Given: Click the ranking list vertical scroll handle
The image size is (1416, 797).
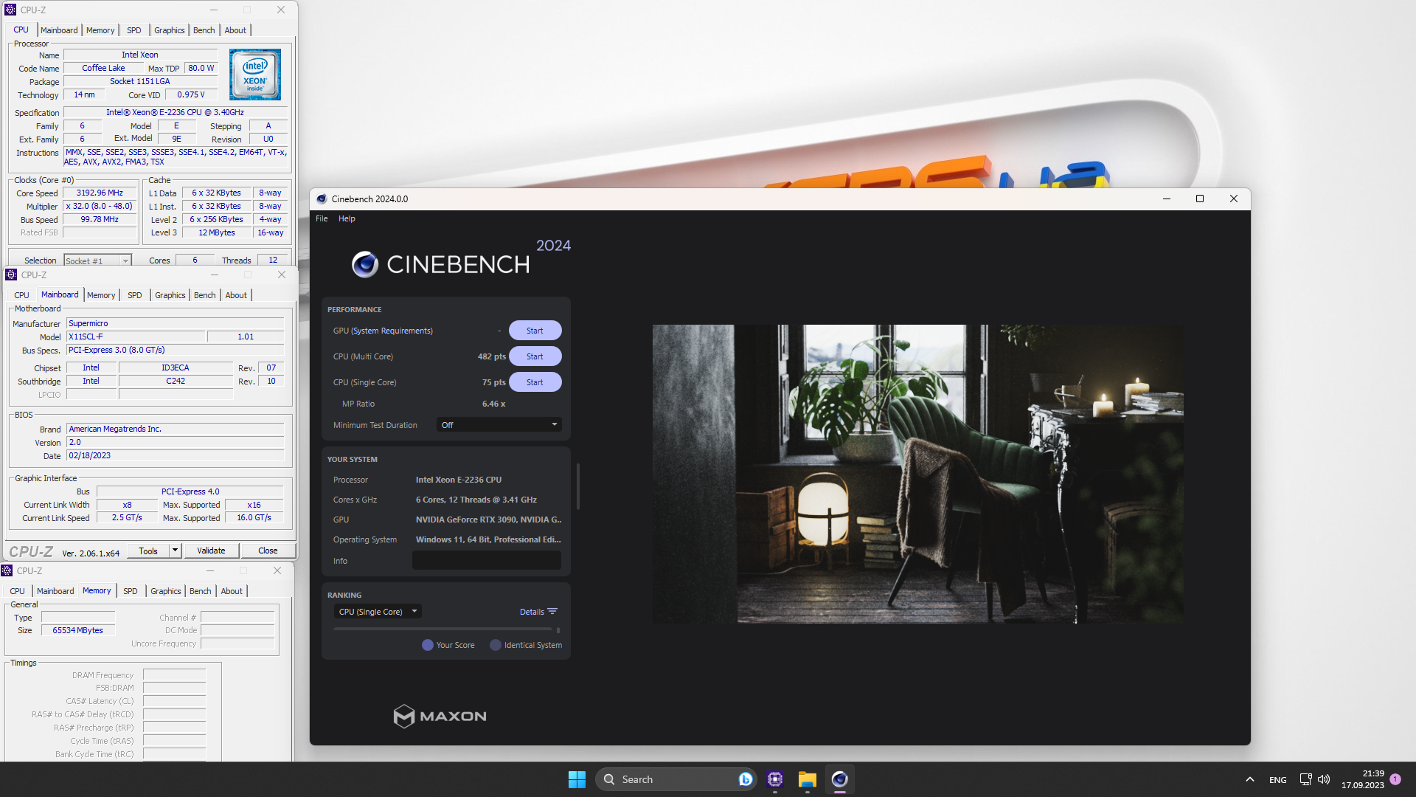Looking at the screenshot, I should tap(558, 630).
